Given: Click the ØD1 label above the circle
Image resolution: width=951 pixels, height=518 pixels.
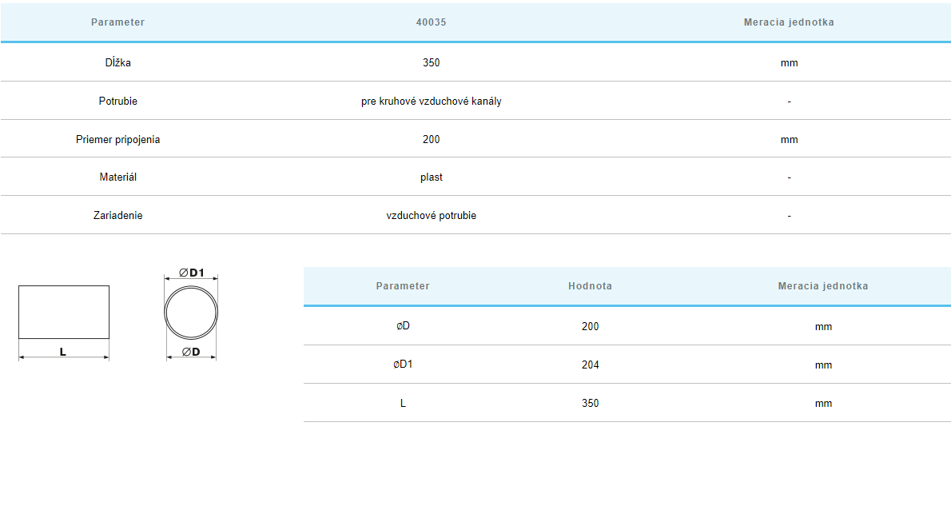Looking at the screenshot, I should (192, 273).
